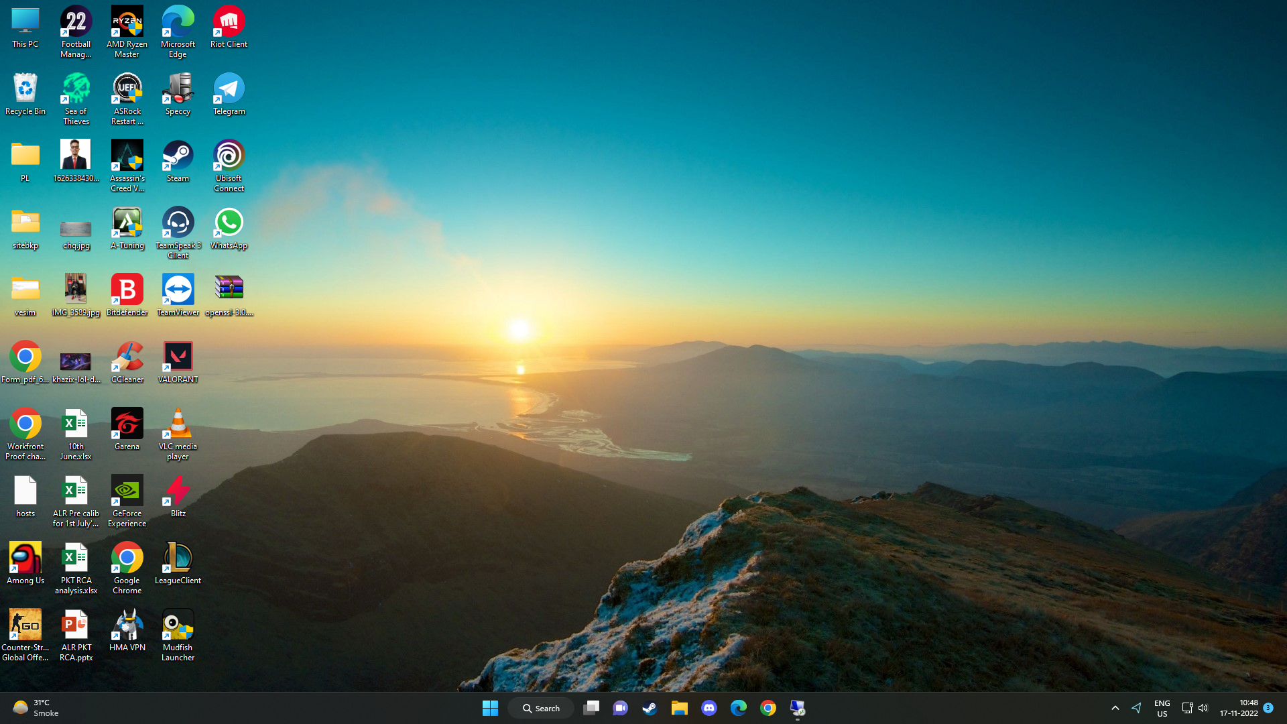Select the PKT RCA analysis.xlsx file
Image resolution: width=1287 pixels, height=724 pixels.
tap(76, 568)
